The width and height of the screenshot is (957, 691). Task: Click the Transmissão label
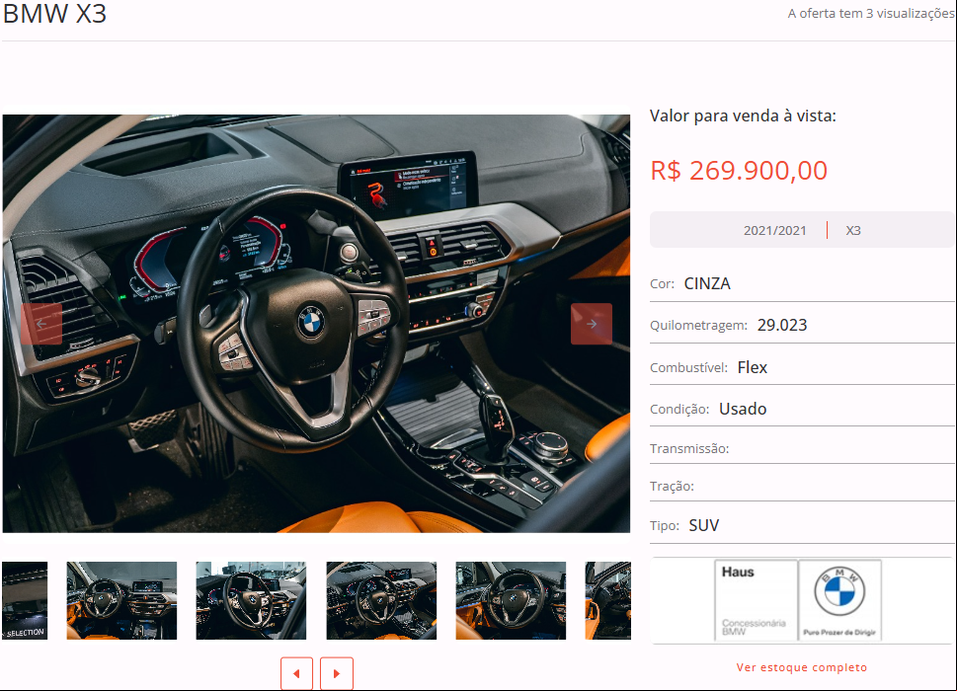click(689, 449)
